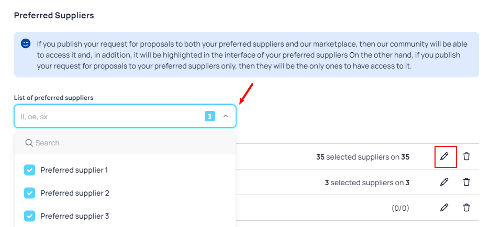Toggle the Preferred supplier 2 checkbox
The width and height of the screenshot is (490, 227).
[x=29, y=193]
